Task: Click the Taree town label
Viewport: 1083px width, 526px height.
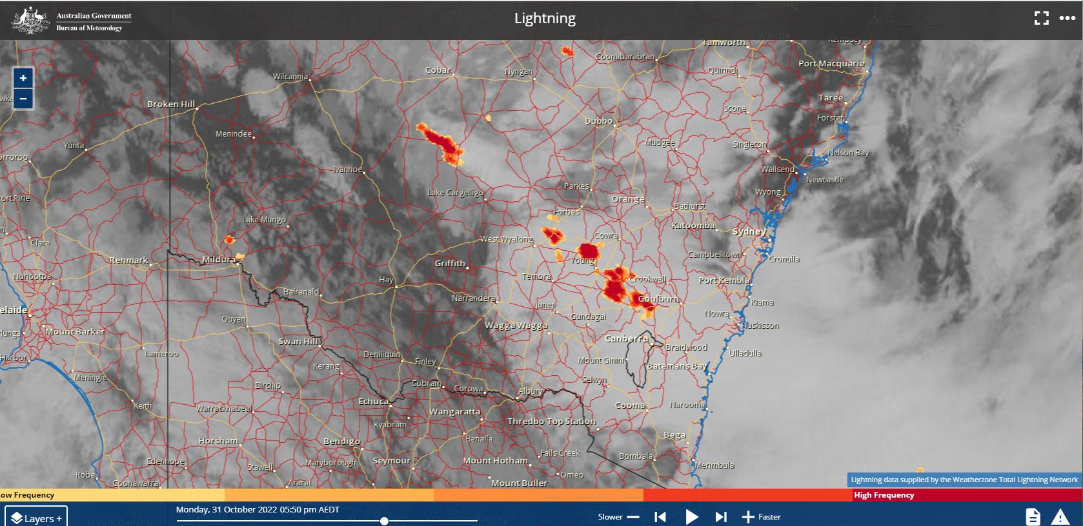Action: [x=831, y=98]
